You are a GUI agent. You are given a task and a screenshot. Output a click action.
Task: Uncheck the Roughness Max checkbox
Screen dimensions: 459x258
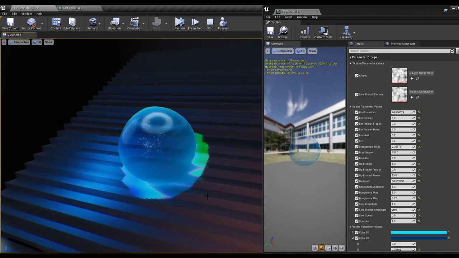coord(356,193)
